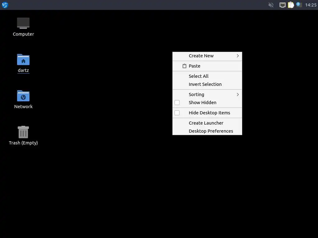Screen dimensions: 318x238
Task: Expand the Sorting submenu arrow
Action: 238,95
